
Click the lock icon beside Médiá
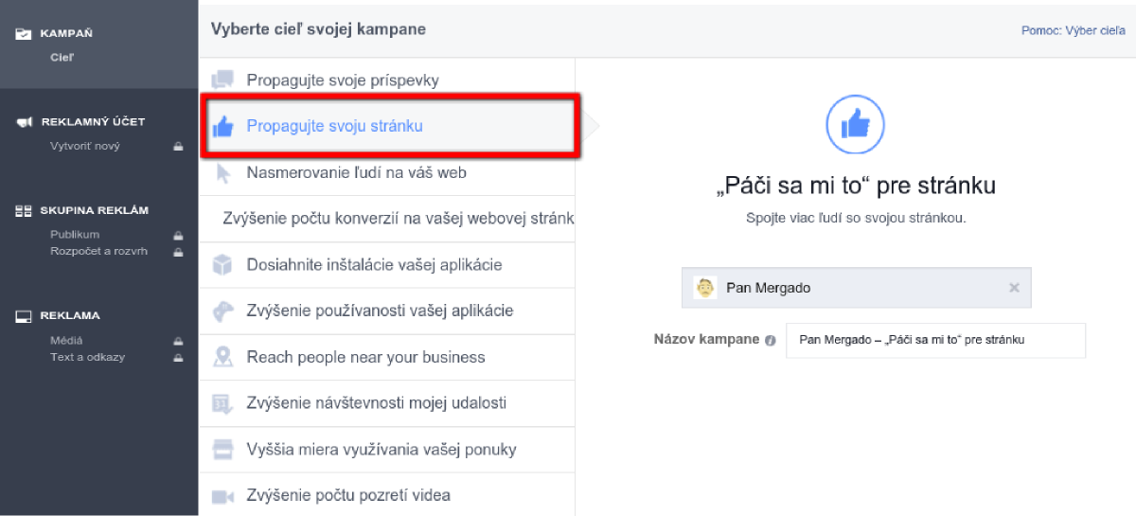(177, 341)
